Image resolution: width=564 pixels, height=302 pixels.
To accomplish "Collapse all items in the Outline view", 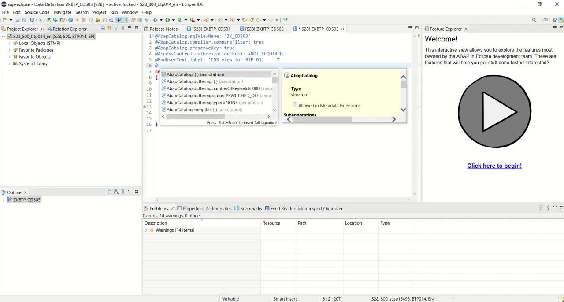I will click(109, 192).
